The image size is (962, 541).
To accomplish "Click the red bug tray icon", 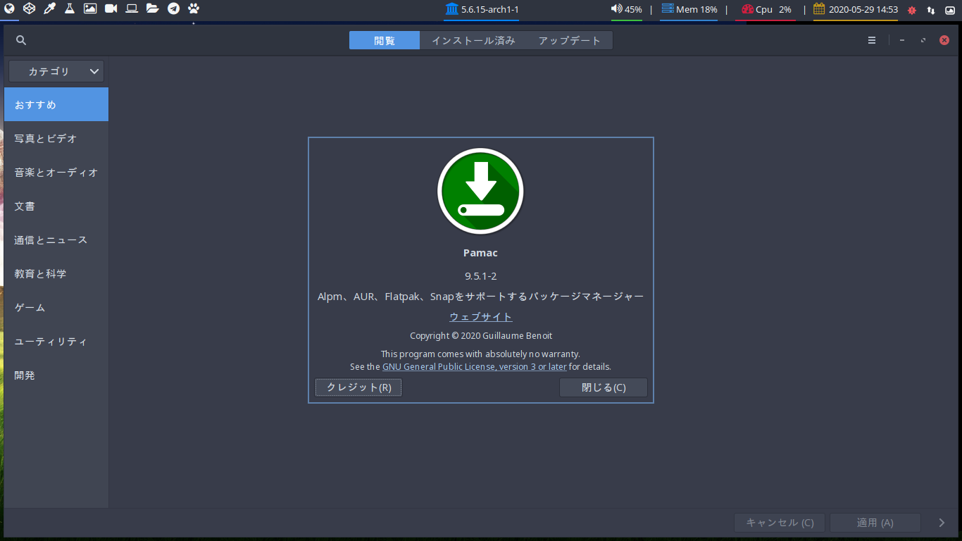I will point(912,10).
